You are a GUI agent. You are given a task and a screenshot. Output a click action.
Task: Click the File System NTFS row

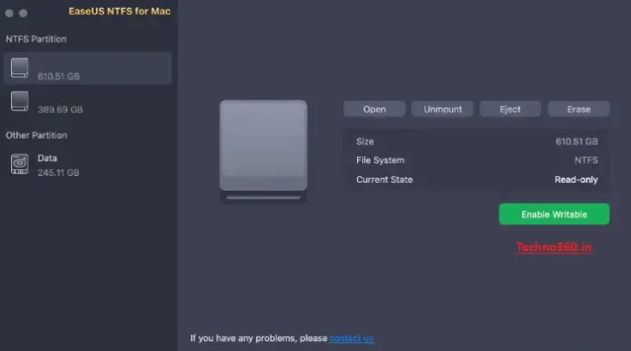(476, 160)
